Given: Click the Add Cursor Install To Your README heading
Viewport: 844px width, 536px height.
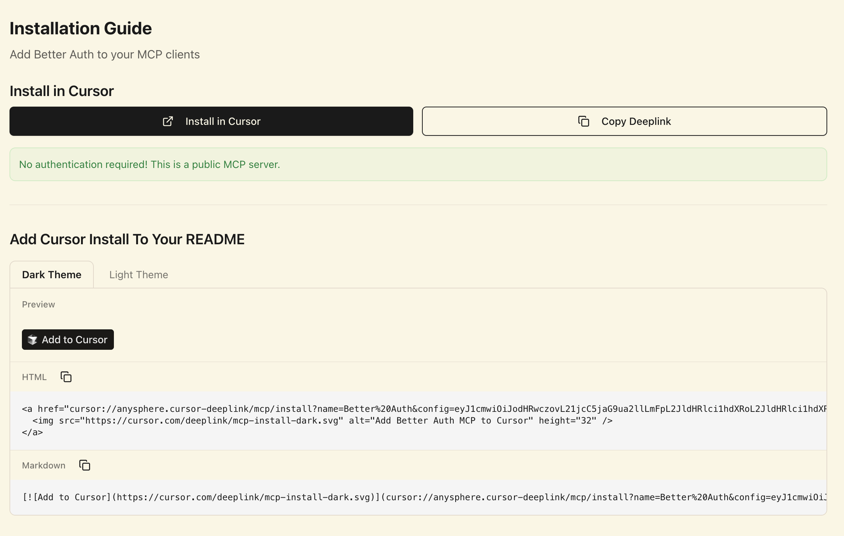Looking at the screenshot, I should click(127, 240).
